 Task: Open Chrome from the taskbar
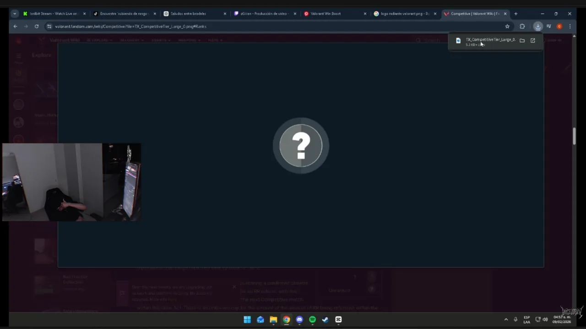click(x=287, y=320)
